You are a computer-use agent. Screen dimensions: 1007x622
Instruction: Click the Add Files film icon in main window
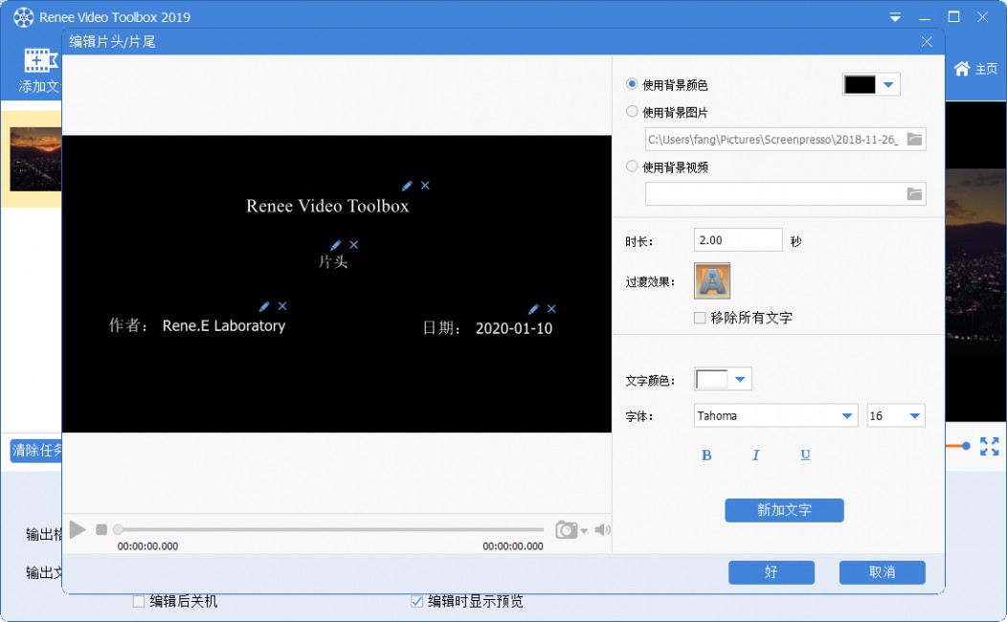point(40,61)
